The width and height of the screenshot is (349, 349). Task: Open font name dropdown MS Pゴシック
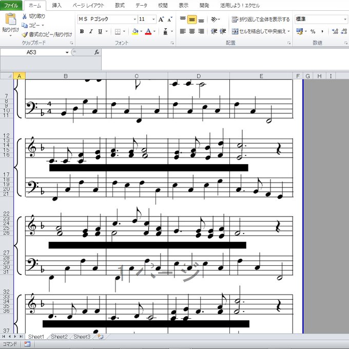point(134,20)
